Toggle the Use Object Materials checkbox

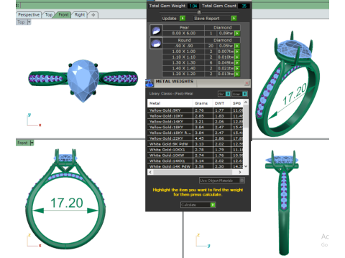click(242, 181)
